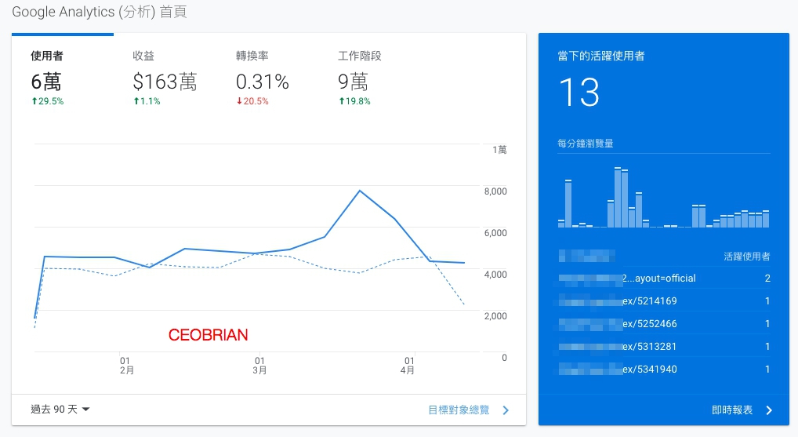Open the 即時報表 link

tap(732, 410)
